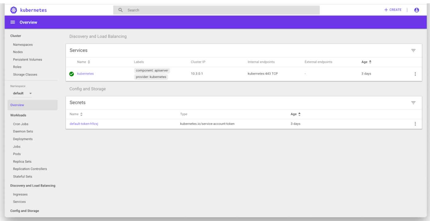Click the user profile icon
The height and width of the screenshot is (221, 430).
click(416, 10)
